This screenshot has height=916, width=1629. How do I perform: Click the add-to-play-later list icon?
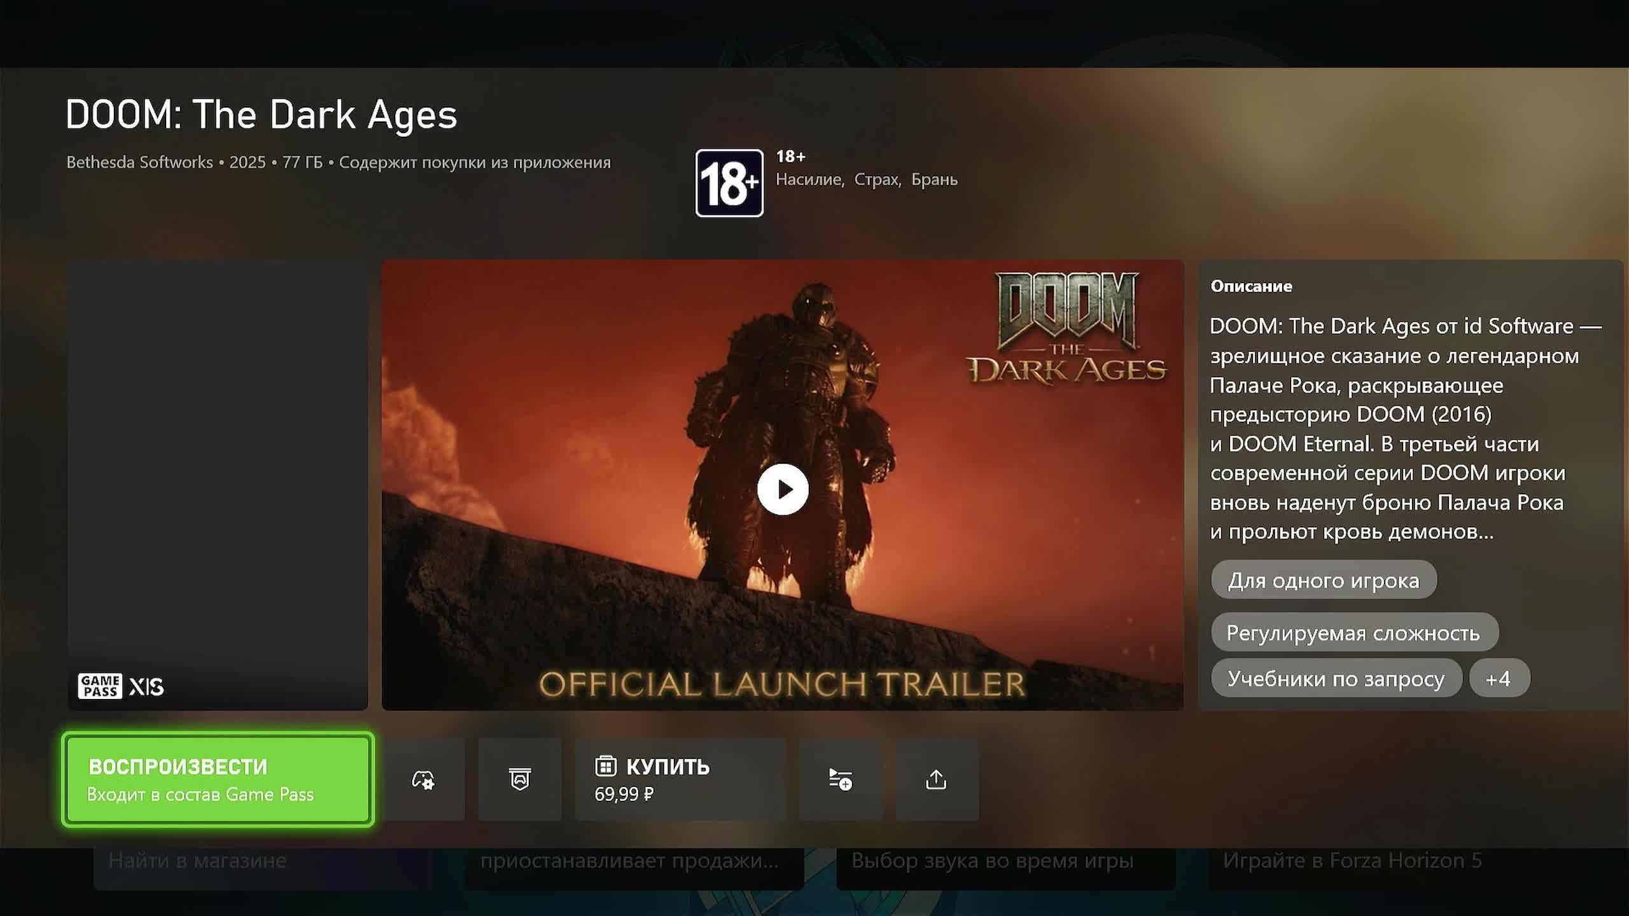coord(840,779)
